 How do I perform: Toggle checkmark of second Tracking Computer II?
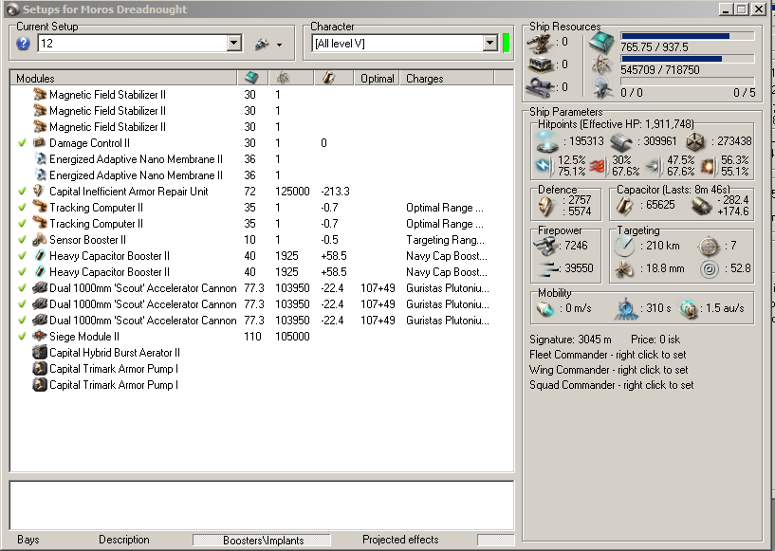[x=22, y=224]
